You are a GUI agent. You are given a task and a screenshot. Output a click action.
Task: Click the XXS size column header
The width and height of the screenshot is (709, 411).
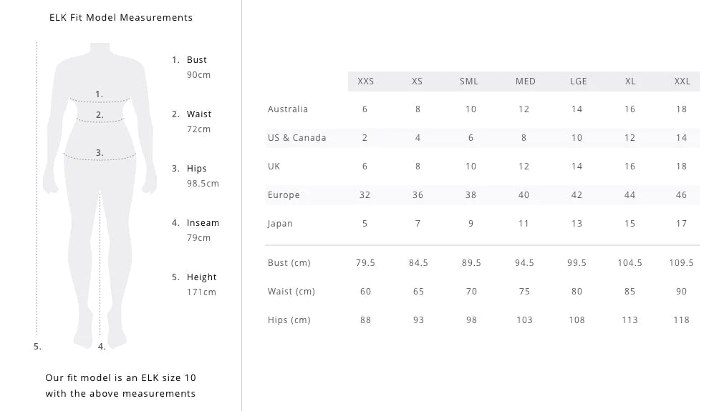365,81
